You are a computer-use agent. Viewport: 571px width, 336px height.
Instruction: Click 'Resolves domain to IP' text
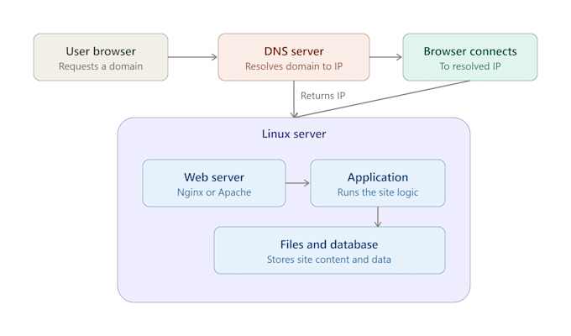click(294, 66)
